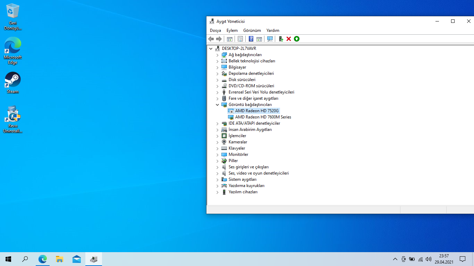
Task: Open the Dosya menu
Action: pyautogui.click(x=215, y=30)
